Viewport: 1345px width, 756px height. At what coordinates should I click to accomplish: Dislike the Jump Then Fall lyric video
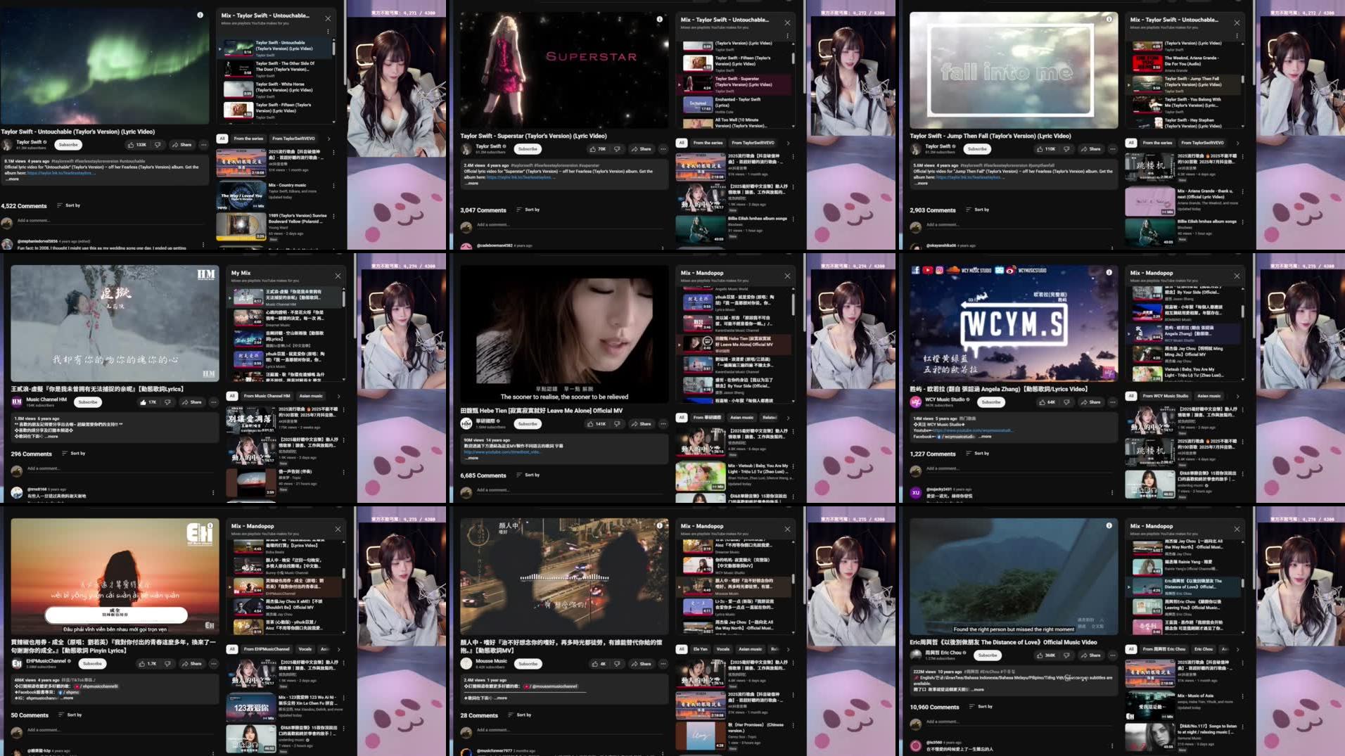point(1067,149)
